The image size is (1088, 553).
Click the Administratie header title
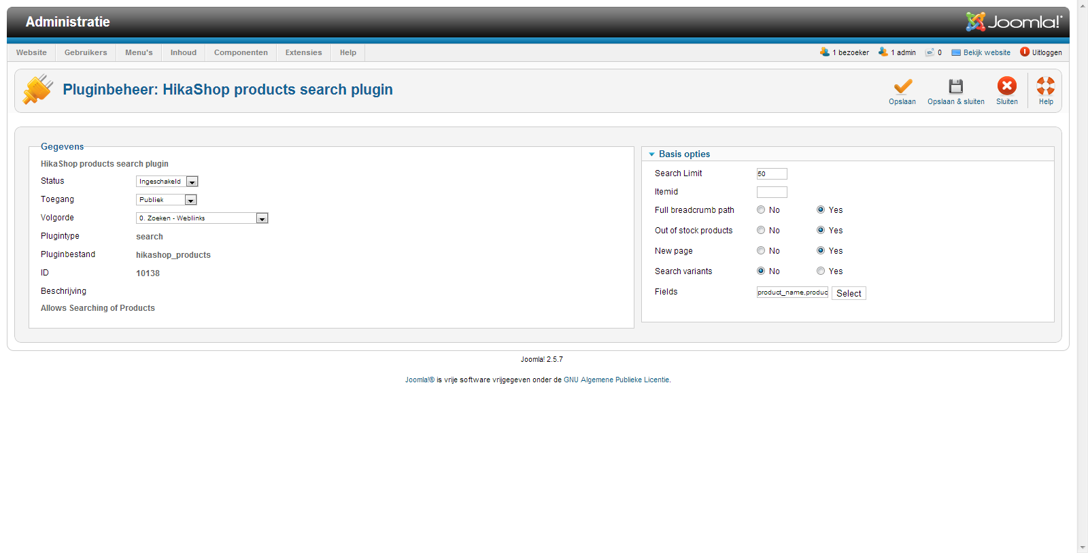click(x=68, y=22)
